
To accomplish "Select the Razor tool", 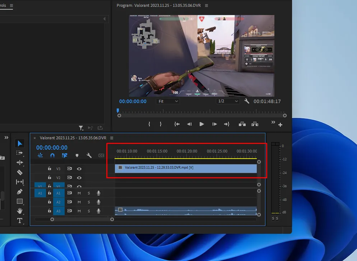I will pos(20,172).
